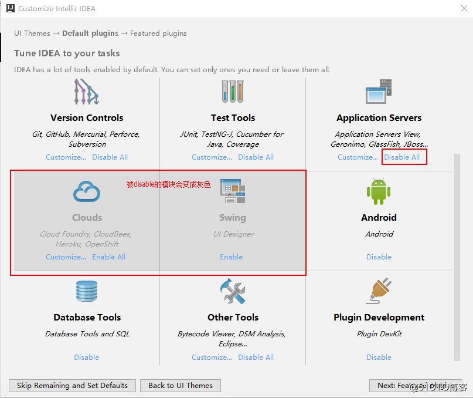The height and width of the screenshot is (398, 473).
Task: Select the Test Tools heading
Action: click(x=233, y=117)
